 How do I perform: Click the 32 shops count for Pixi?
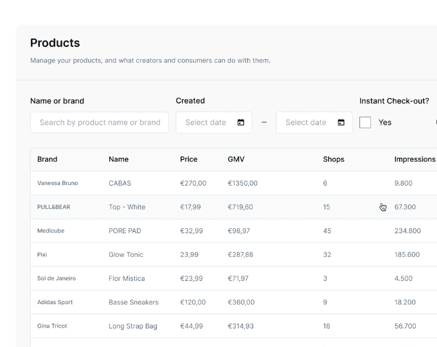pos(327,254)
